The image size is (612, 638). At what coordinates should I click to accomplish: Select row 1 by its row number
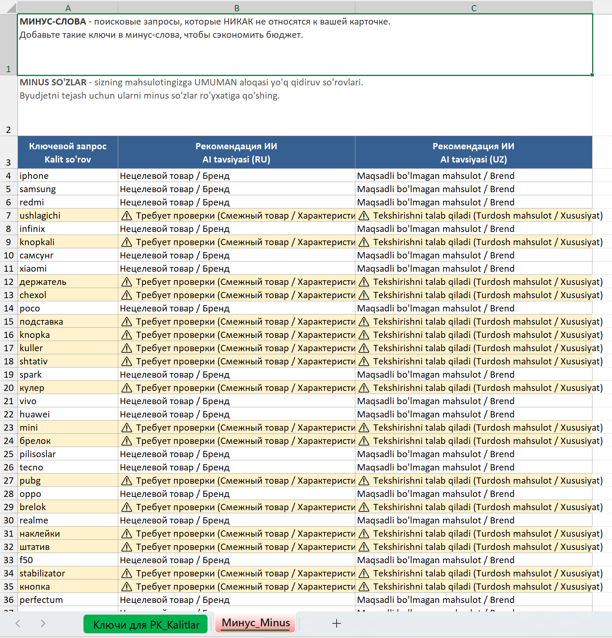9,45
